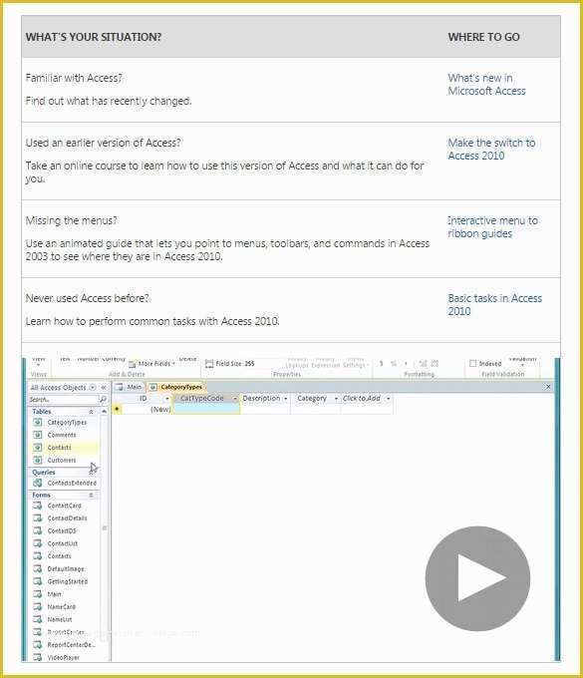Open the CategoryTypes table in navigation pane
583x678 pixels.
click(x=65, y=423)
